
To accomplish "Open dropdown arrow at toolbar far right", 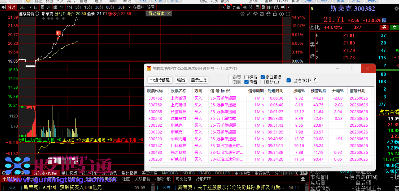I will pyautogui.click(x=289, y=7).
